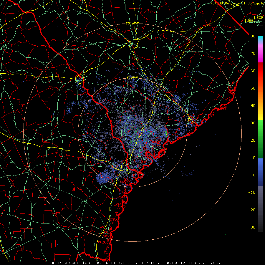
Task: Click the cyan segment of reflectivity color bar
Action: coord(260,39)
